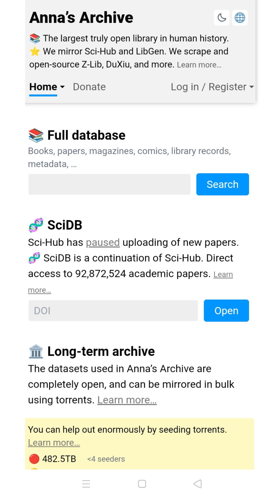Screen dimensions: 280x498
Task: Select the Donate menu item
Action: click(x=89, y=87)
